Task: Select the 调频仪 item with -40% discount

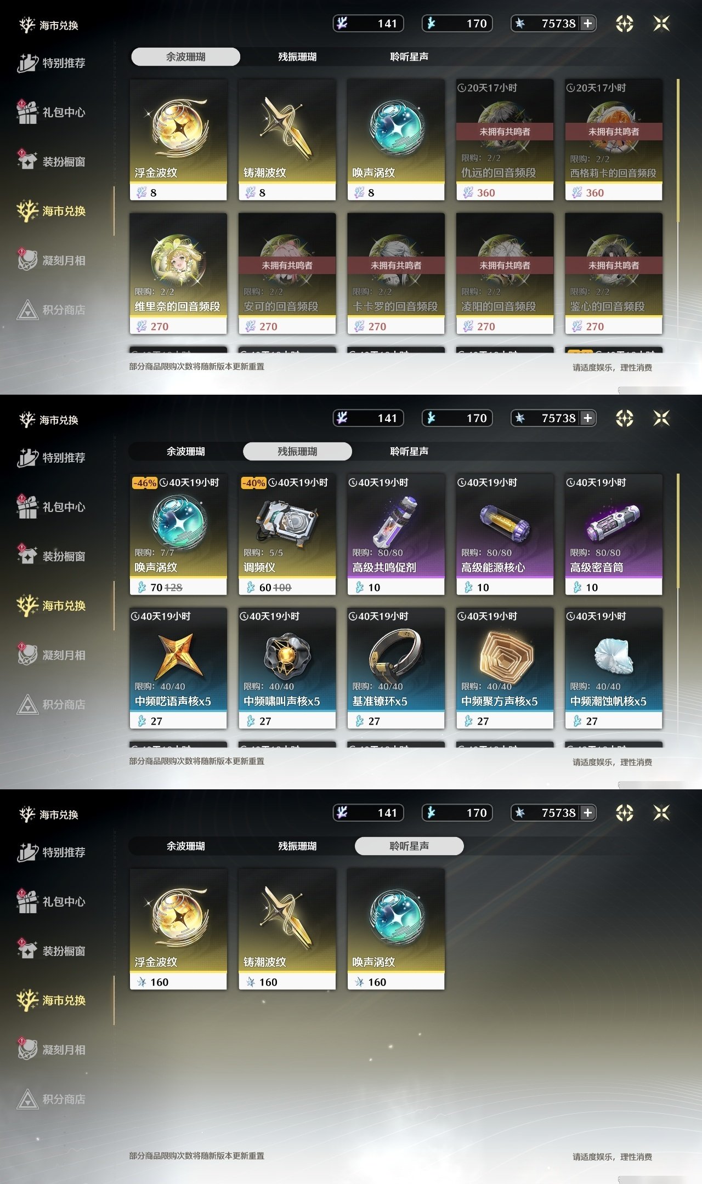Action: (287, 534)
